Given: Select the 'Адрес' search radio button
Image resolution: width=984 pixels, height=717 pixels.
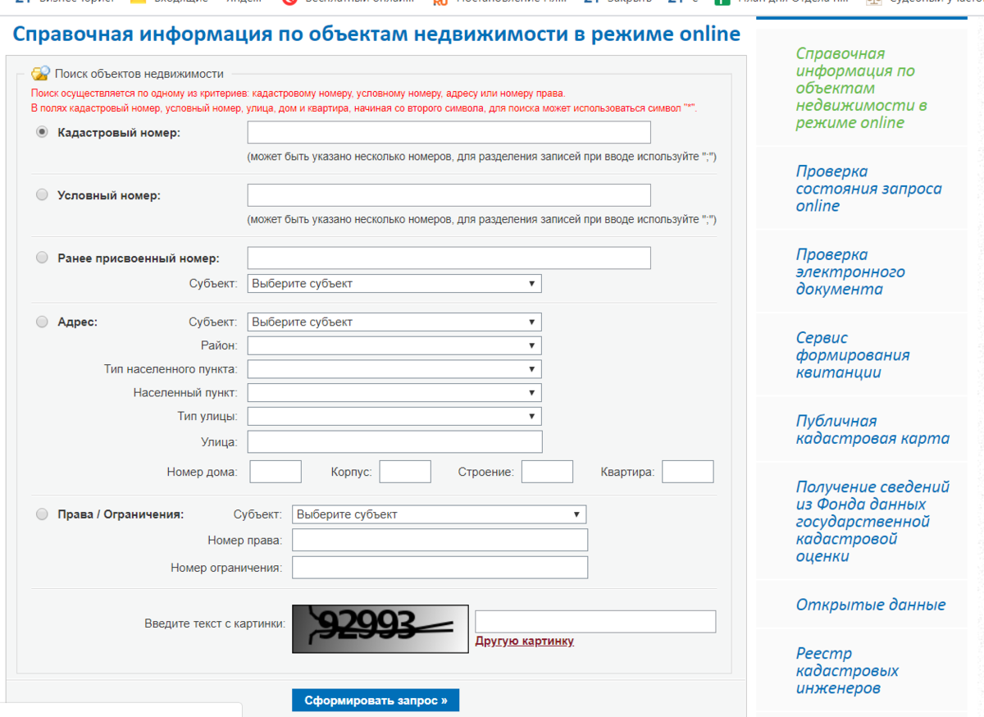Looking at the screenshot, I should point(42,322).
